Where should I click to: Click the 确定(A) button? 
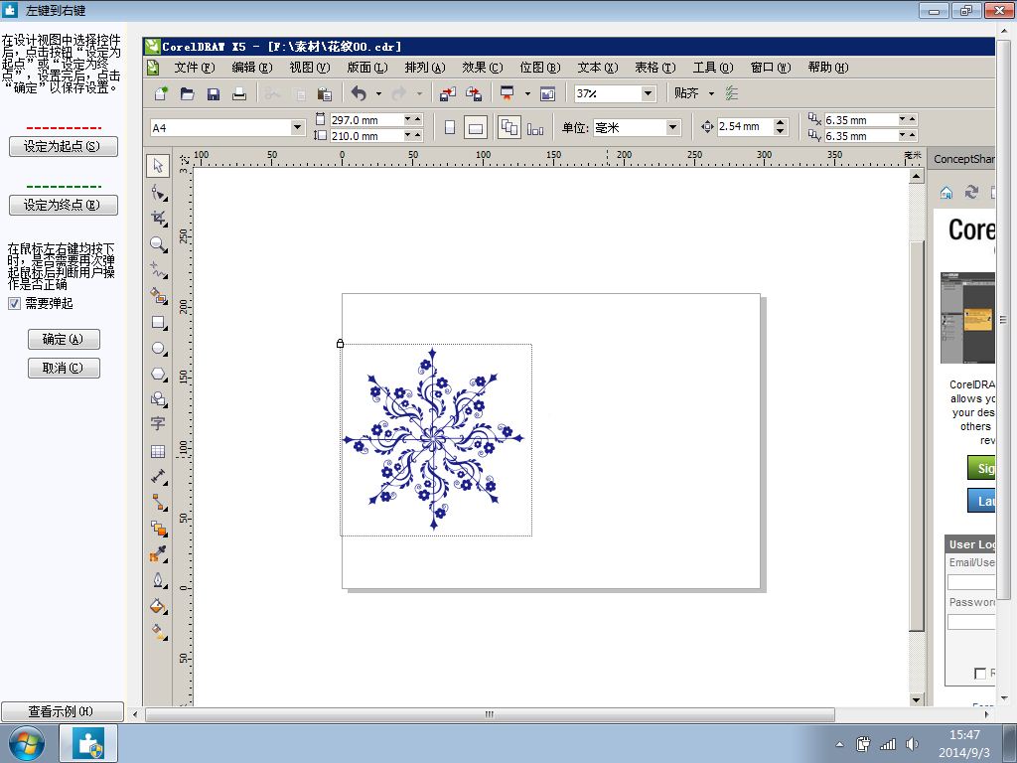(x=64, y=339)
